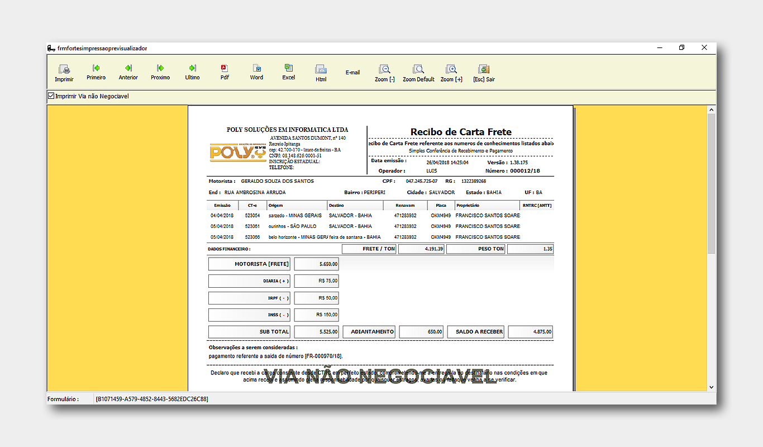
Task: Click the Formulário GUID in status bar
Action: coord(152,399)
